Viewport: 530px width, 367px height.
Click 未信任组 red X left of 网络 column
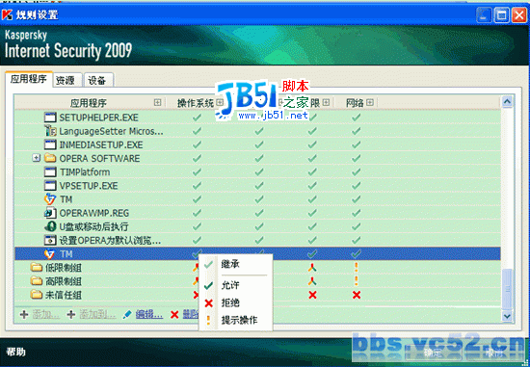coord(312,295)
